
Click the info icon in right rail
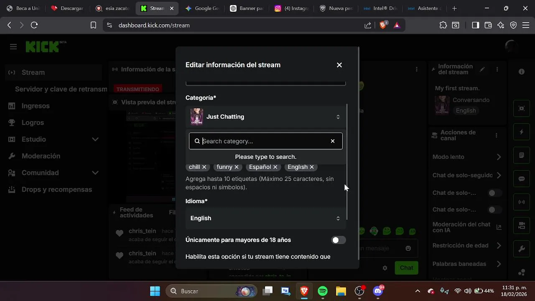[x=521, y=72]
